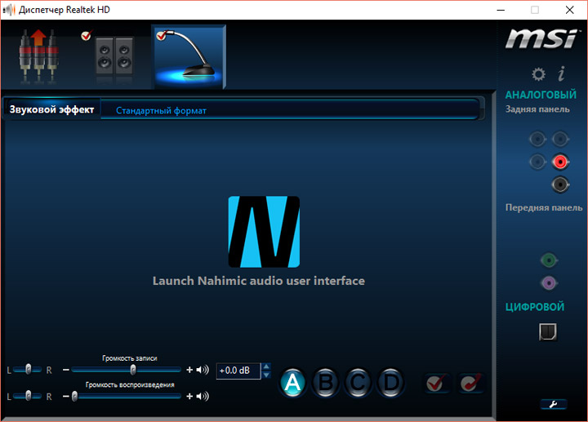Click the +0.0 dB boost field
Viewport: 588px width, 422px height.
tap(238, 371)
